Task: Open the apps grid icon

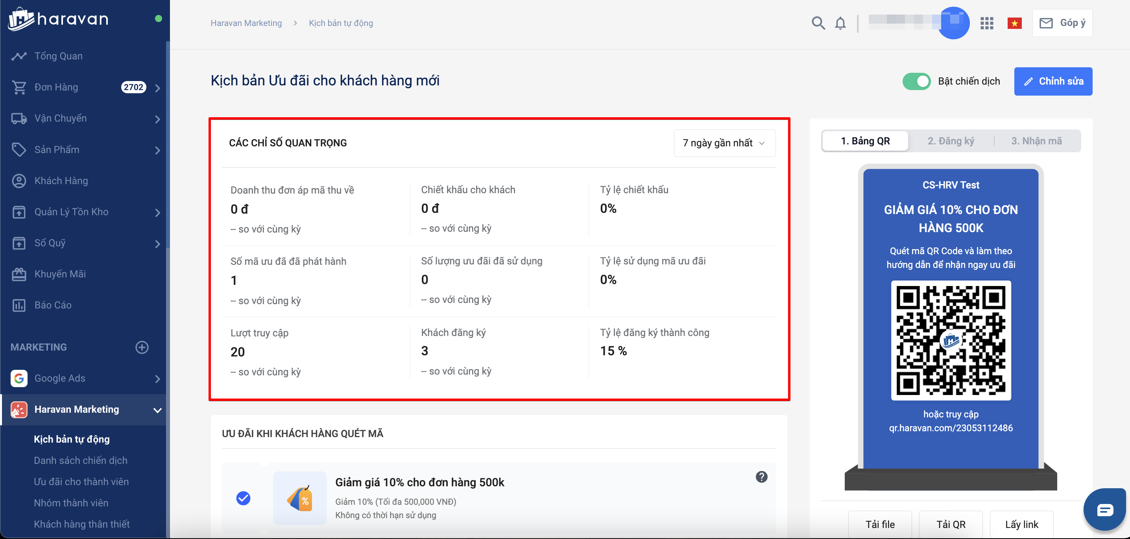Action: (x=986, y=23)
